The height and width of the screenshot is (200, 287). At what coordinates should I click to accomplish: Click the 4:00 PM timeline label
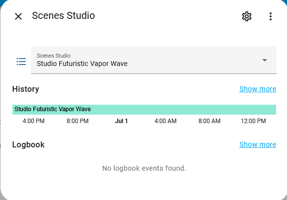tap(34, 121)
